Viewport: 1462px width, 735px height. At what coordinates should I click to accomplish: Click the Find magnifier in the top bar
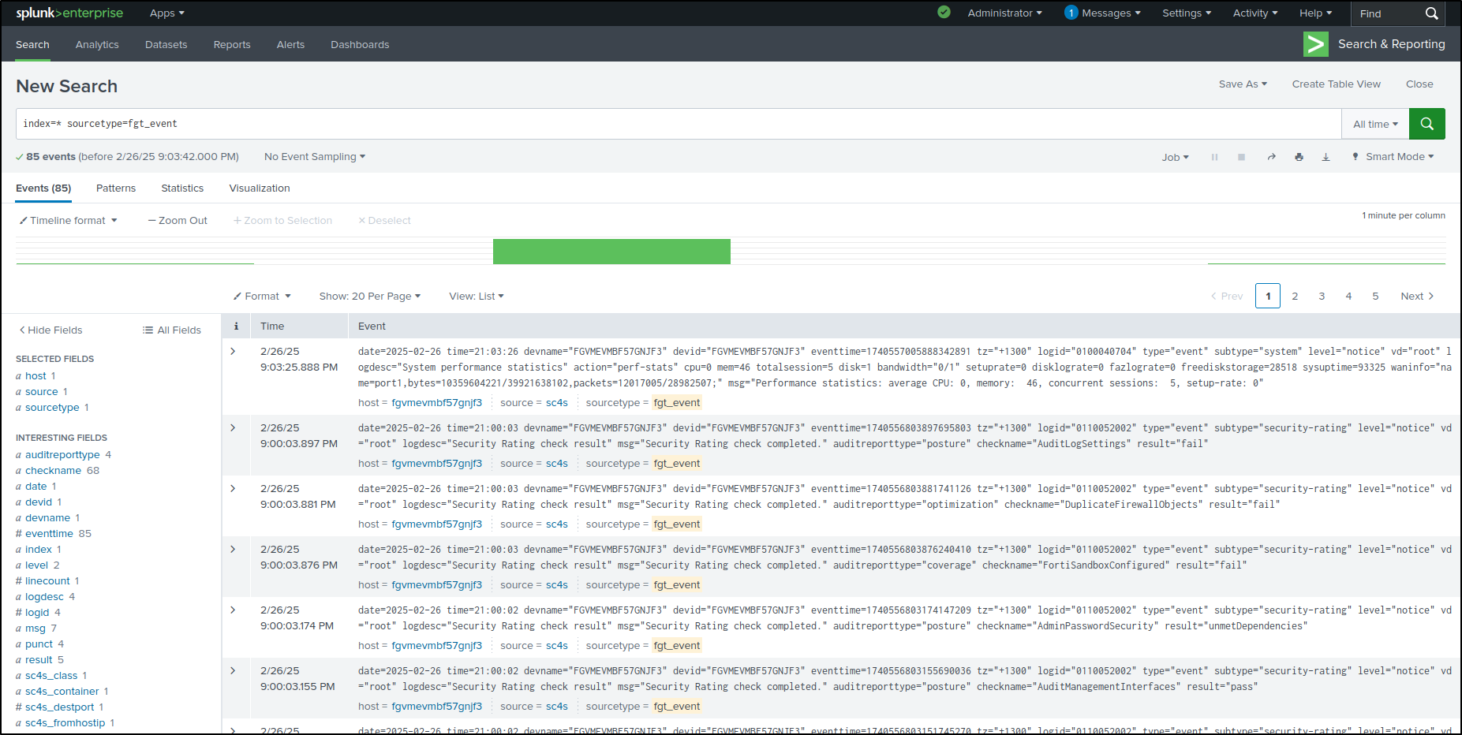[1432, 13]
